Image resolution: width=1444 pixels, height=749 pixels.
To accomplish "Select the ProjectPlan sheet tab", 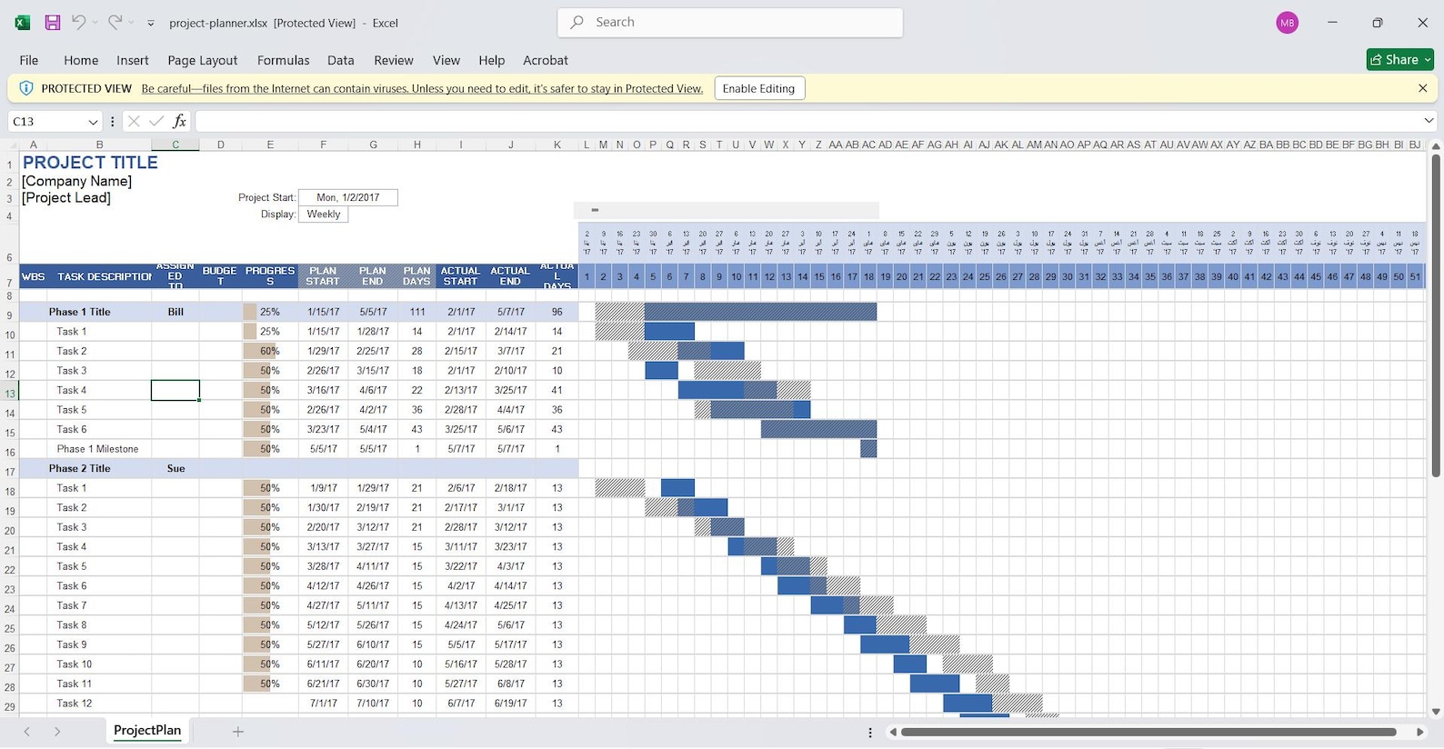I will (147, 730).
